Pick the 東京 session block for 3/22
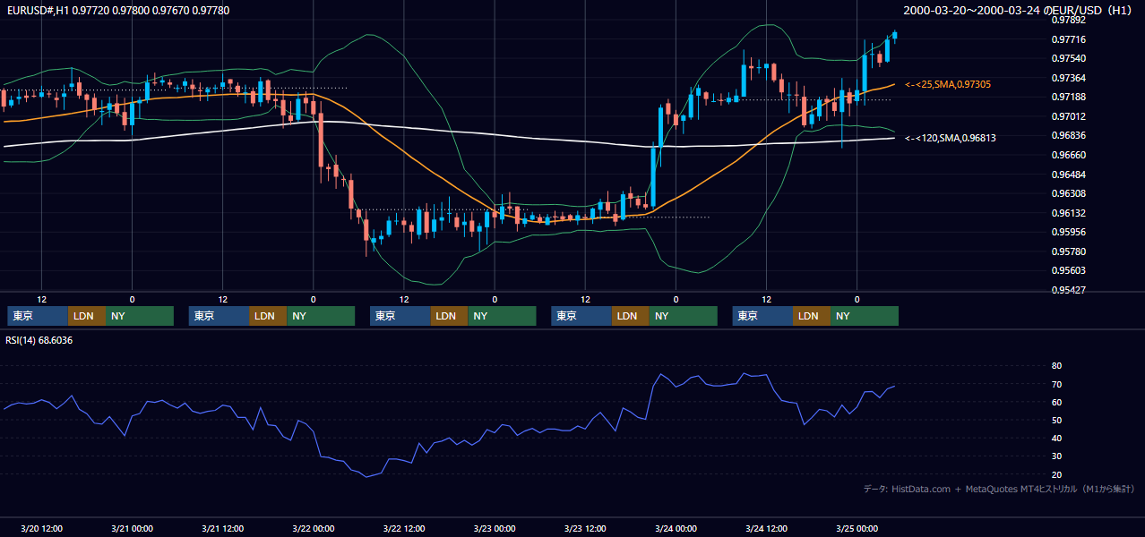 [400, 316]
